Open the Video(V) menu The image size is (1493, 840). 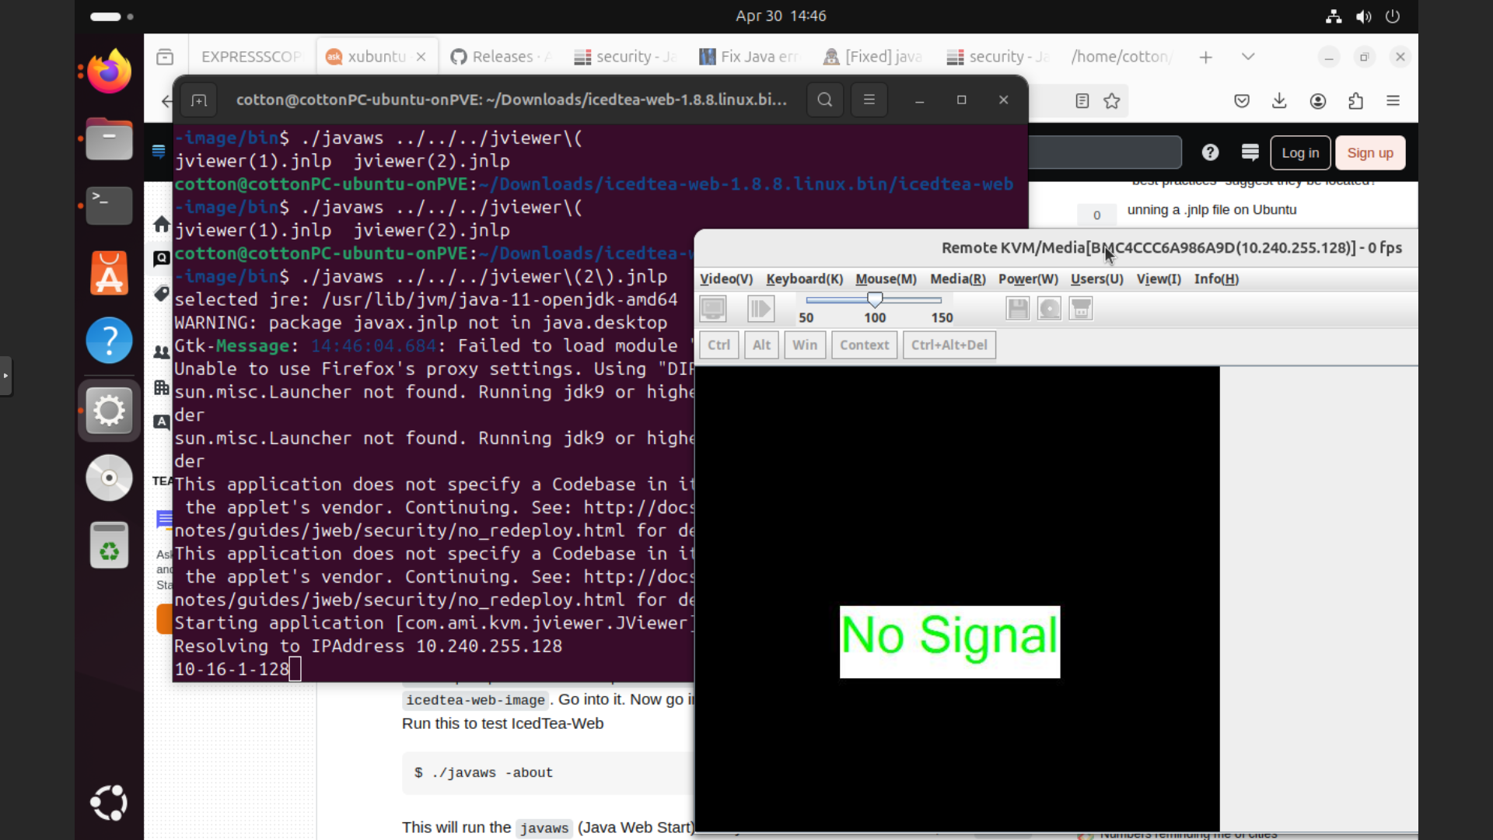tap(726, 279)
